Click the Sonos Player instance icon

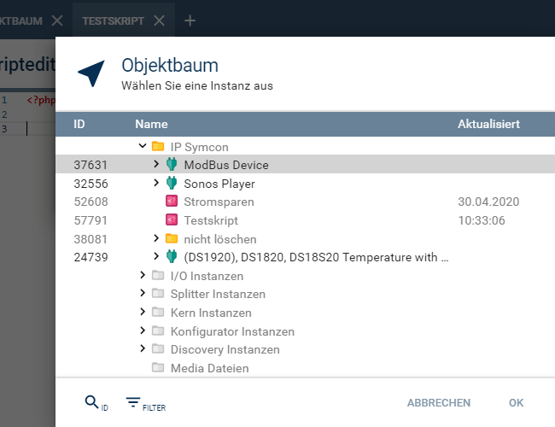tap(171, 184)
